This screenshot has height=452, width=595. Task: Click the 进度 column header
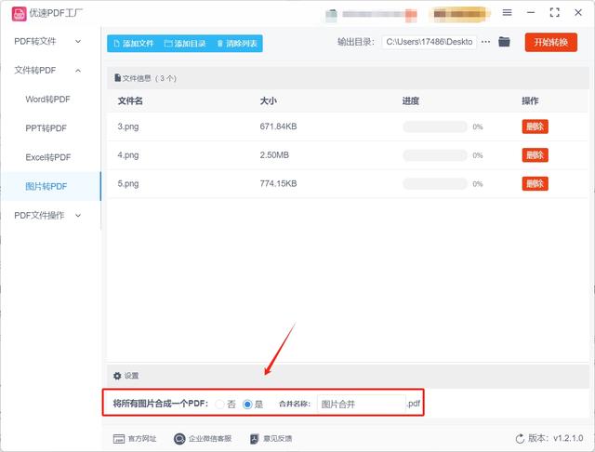click(x=411, y=101)
